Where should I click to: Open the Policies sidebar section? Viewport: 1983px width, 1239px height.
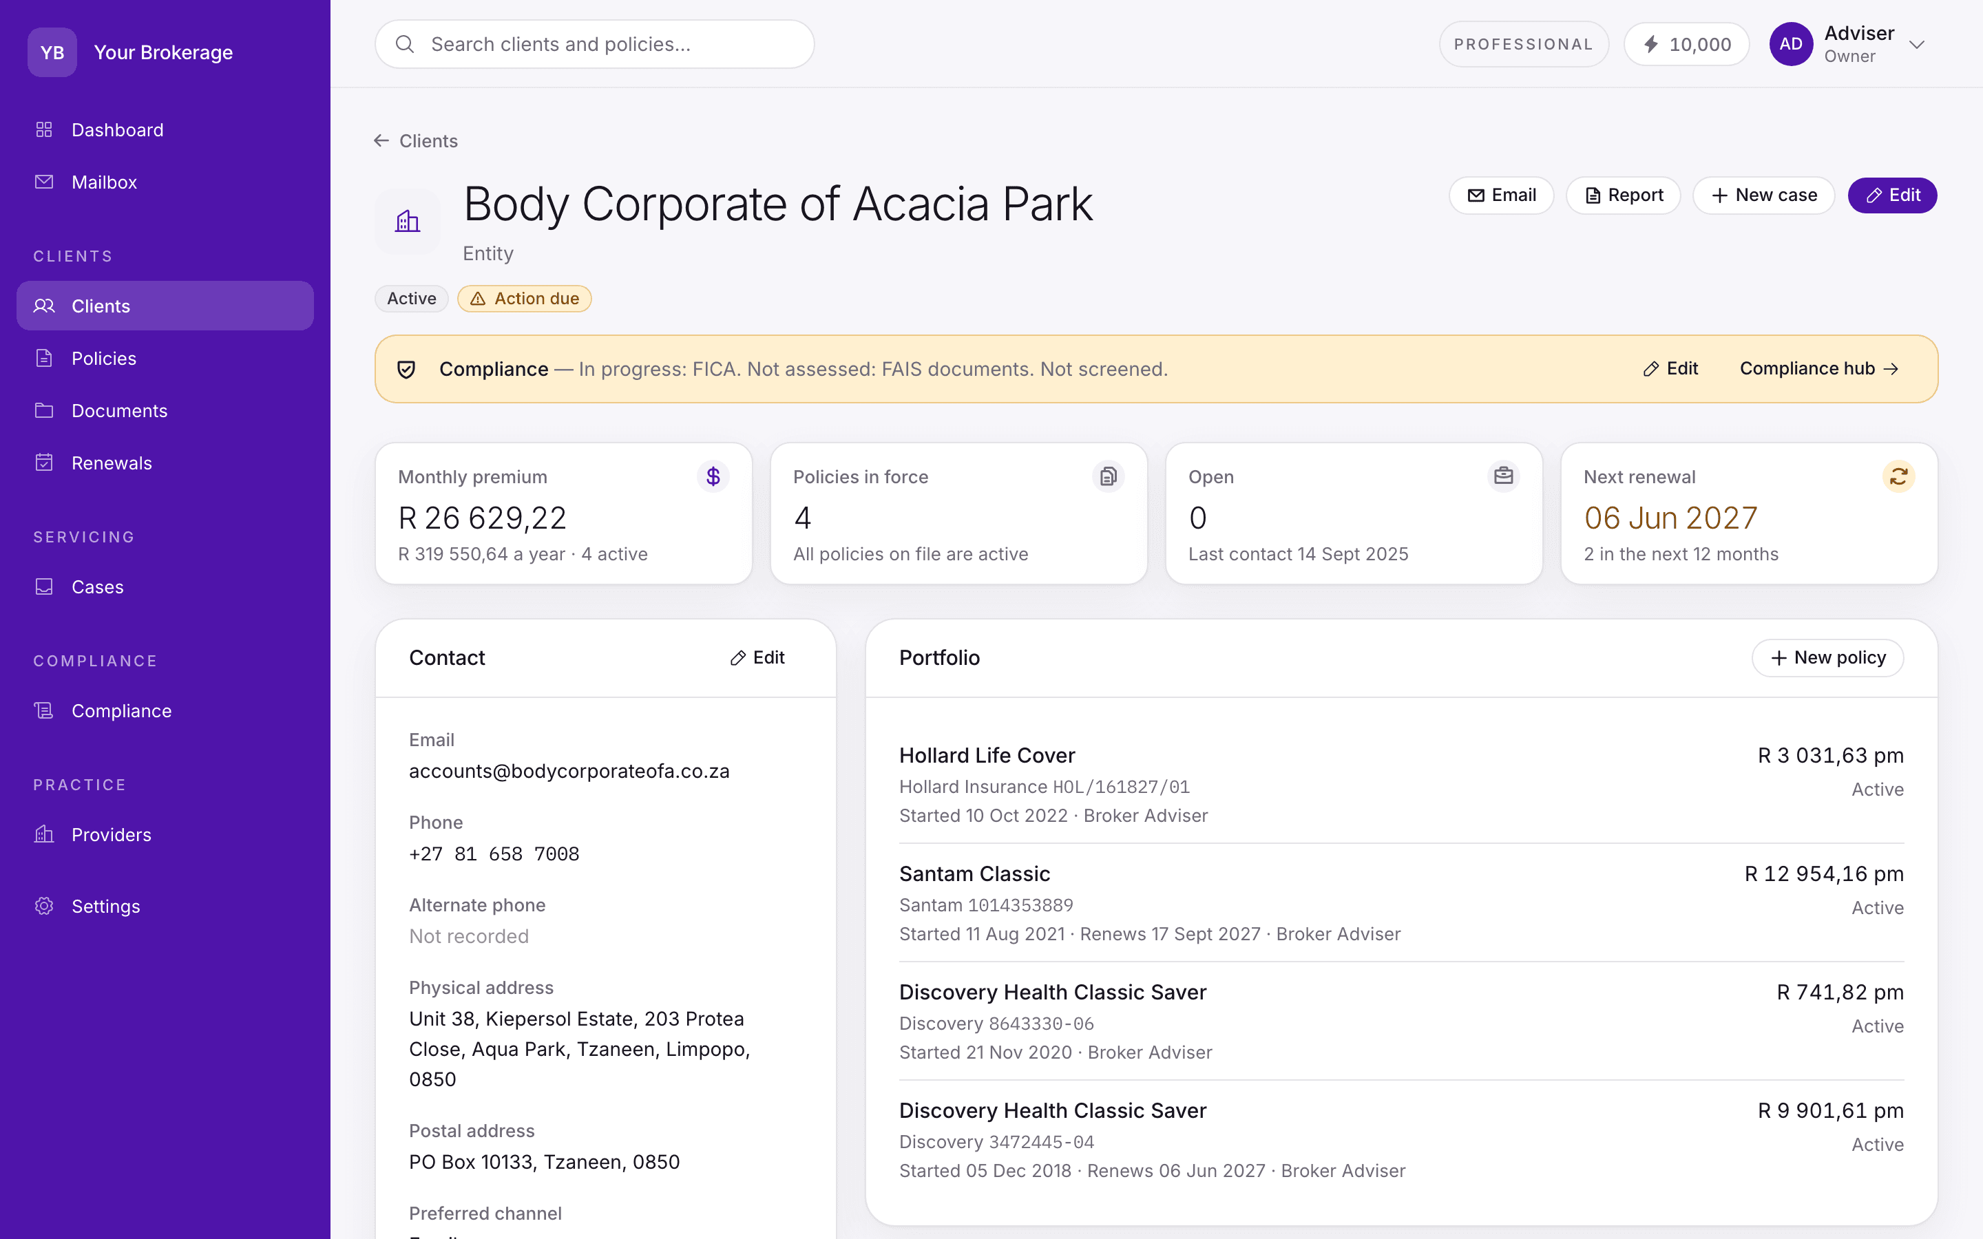[x=165, y=358]
